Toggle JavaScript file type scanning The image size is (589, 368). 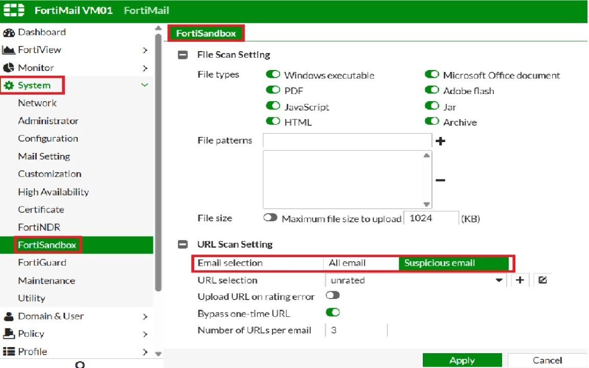pyautogui.click(x=273, y=106)
